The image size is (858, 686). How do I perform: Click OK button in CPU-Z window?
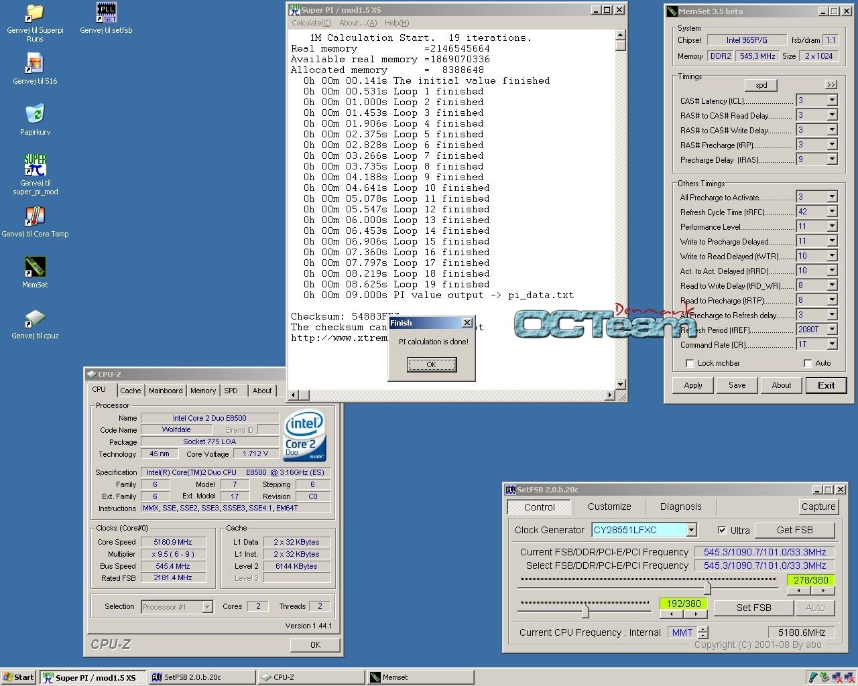tap(315, 645)
